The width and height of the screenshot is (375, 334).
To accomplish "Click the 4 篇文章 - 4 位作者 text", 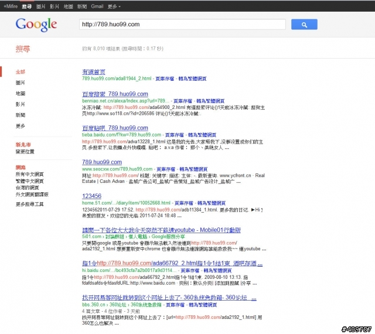I will click(102, 311).
